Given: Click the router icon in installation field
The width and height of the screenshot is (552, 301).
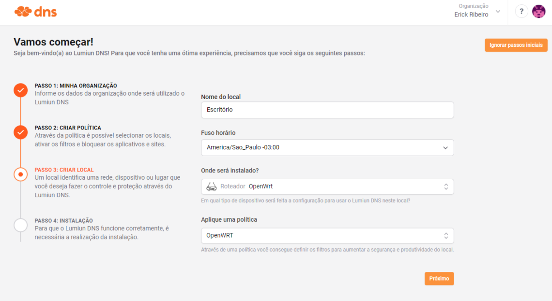Looking at the screenshot, I should click(212, 186).
